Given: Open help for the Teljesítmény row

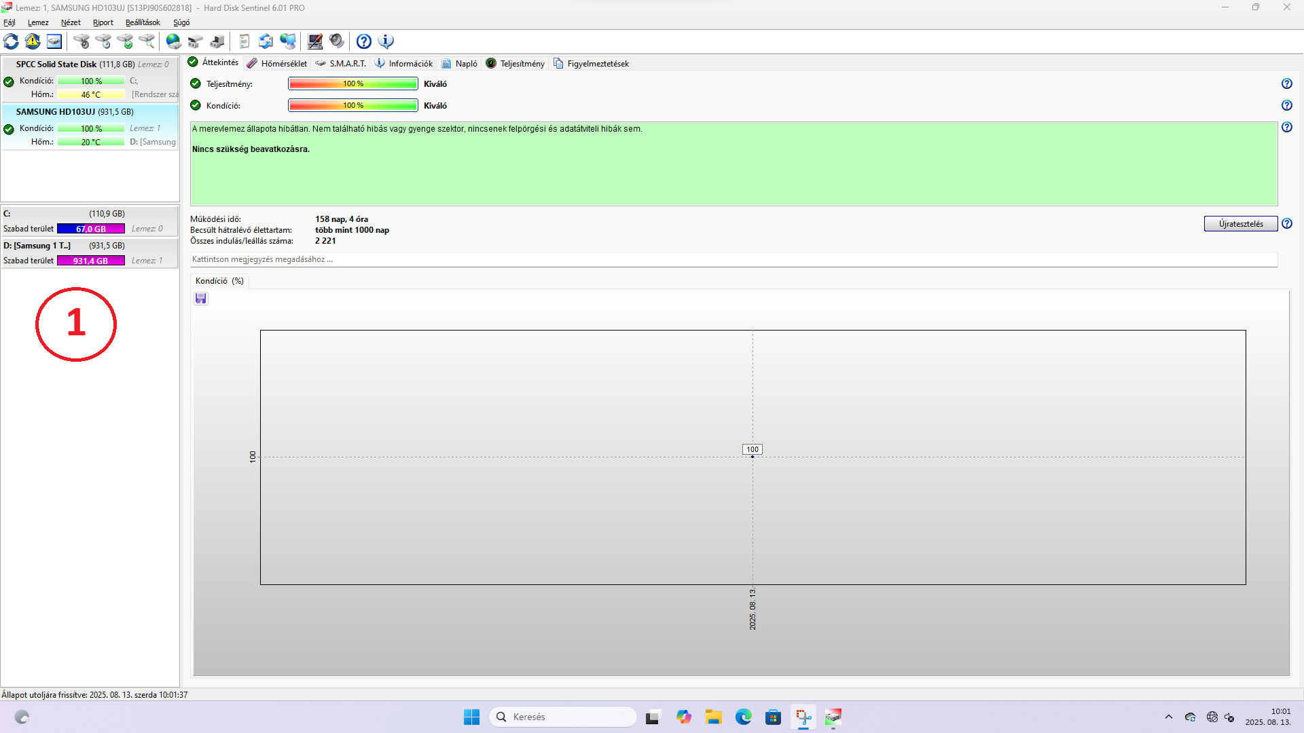Looking at the screenshot, I should tap(1286, 83).
